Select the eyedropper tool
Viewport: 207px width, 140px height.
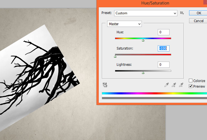(x=167, y=85)
